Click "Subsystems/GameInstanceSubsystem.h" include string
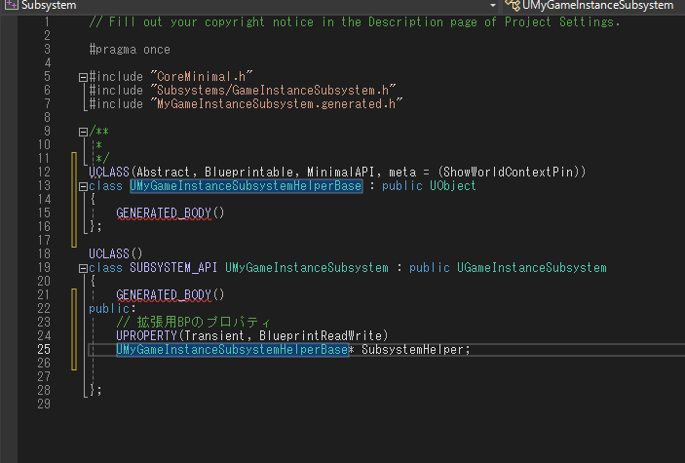Viewport: 685px width, 463px height. click(273, 90)
